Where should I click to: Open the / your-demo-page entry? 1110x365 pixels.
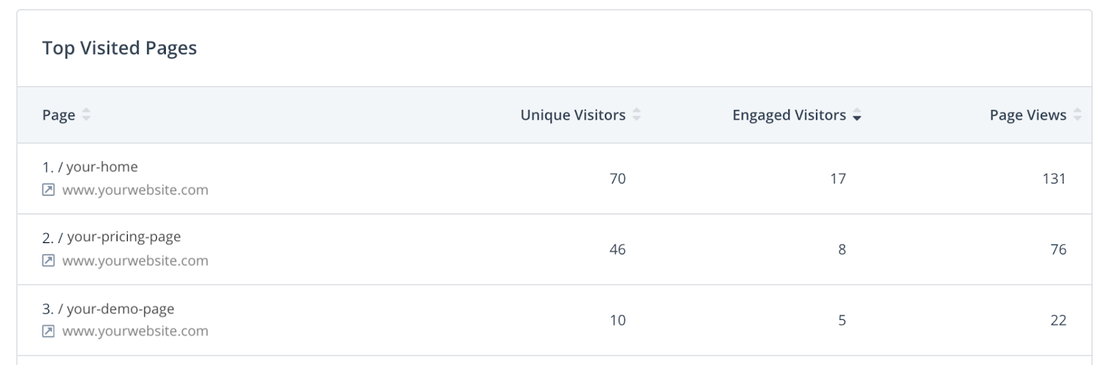(x=119, y=309)
